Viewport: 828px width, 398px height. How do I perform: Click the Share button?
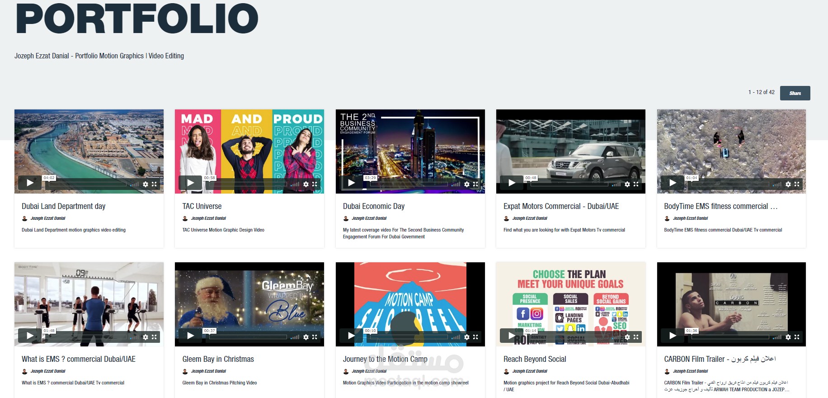[795, 93]
